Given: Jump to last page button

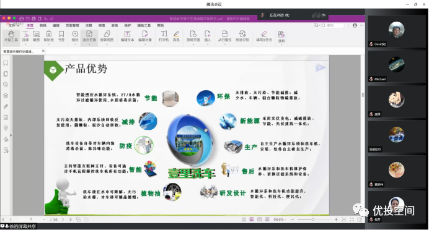Looking at the screenshot, I should coord(70,219).
